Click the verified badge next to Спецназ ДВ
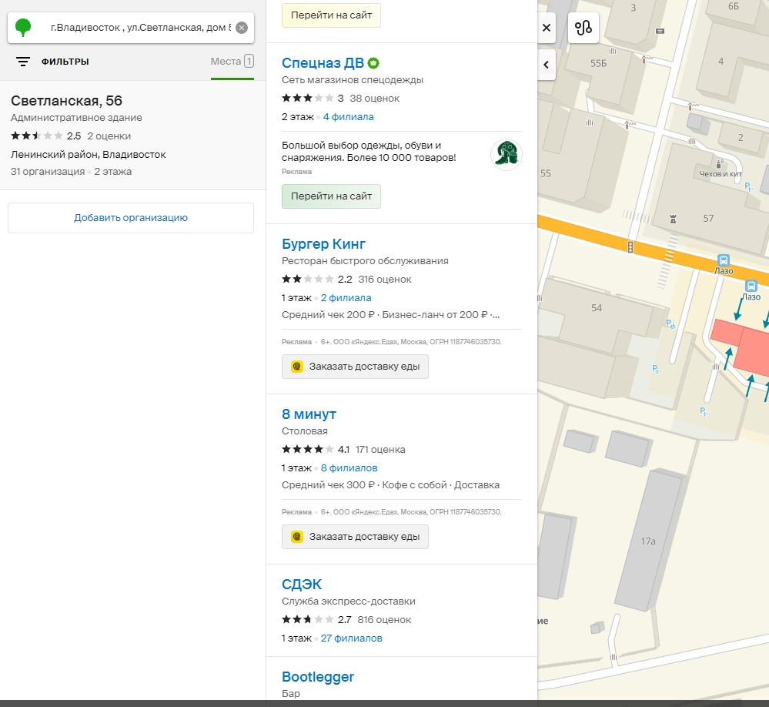Screen dimensions: 769x707 tap(373, 63)
